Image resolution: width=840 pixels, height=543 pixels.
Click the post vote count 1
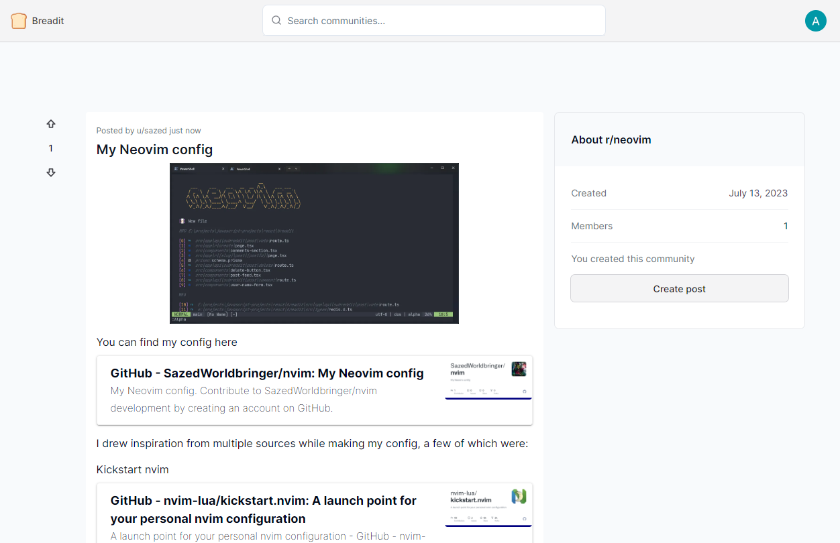(51, 148)
